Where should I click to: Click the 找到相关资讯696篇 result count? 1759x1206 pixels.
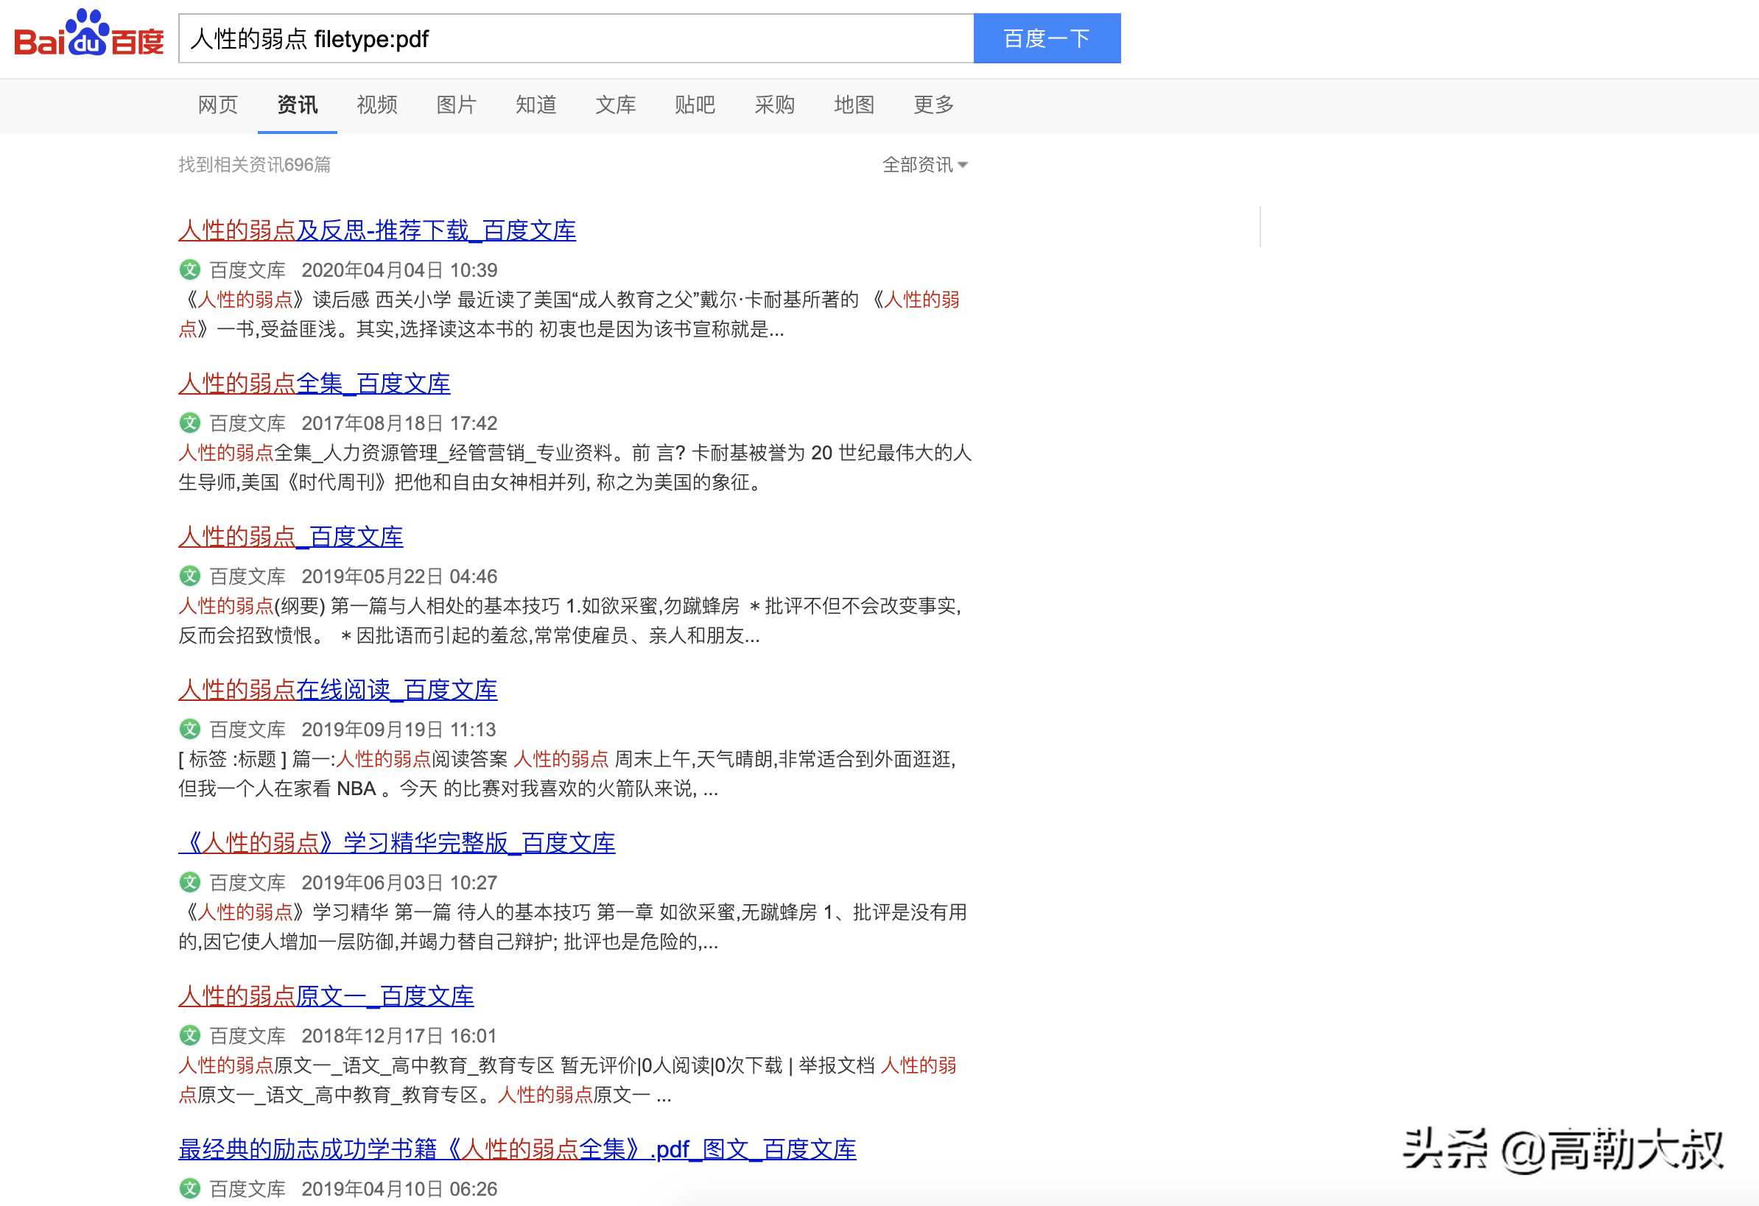pyautogui.click(x=254, y=165)
